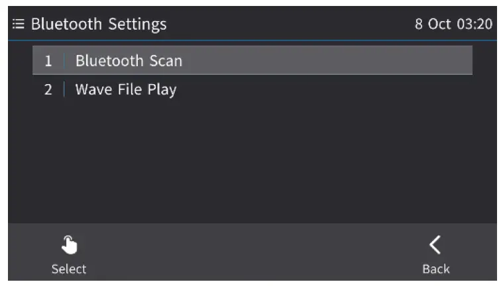This screenshot has width=503, height=286.
Task: Click the 03:20 clock time
Action: 475,24
